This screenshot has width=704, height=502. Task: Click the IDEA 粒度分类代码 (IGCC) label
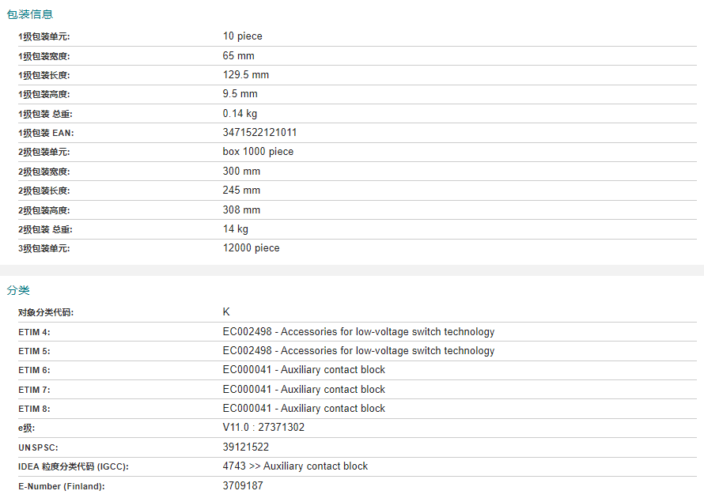point(74,467)
